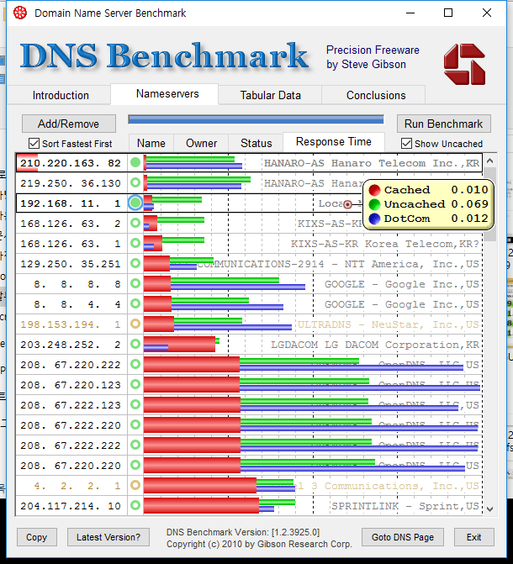Image resolution: width=513 pixels, height=564 pixels.
Task: Click status circle for 8.8.8.8
Action: tap(135, 283)
